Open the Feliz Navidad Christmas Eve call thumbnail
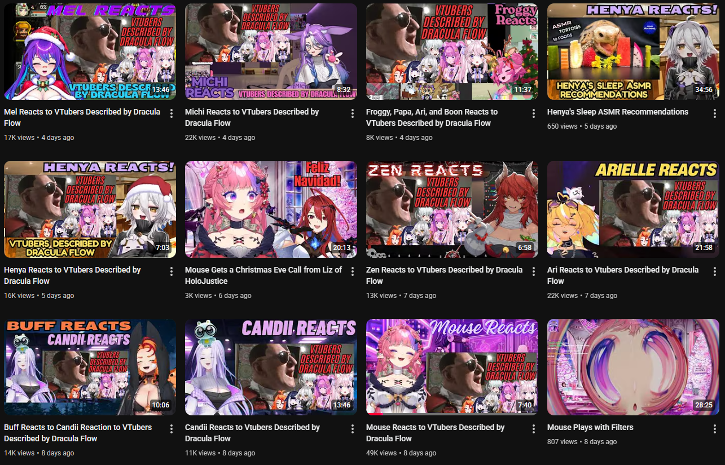Image resolution: width=725 pixels, height=465 pixels. pos(271,209)
